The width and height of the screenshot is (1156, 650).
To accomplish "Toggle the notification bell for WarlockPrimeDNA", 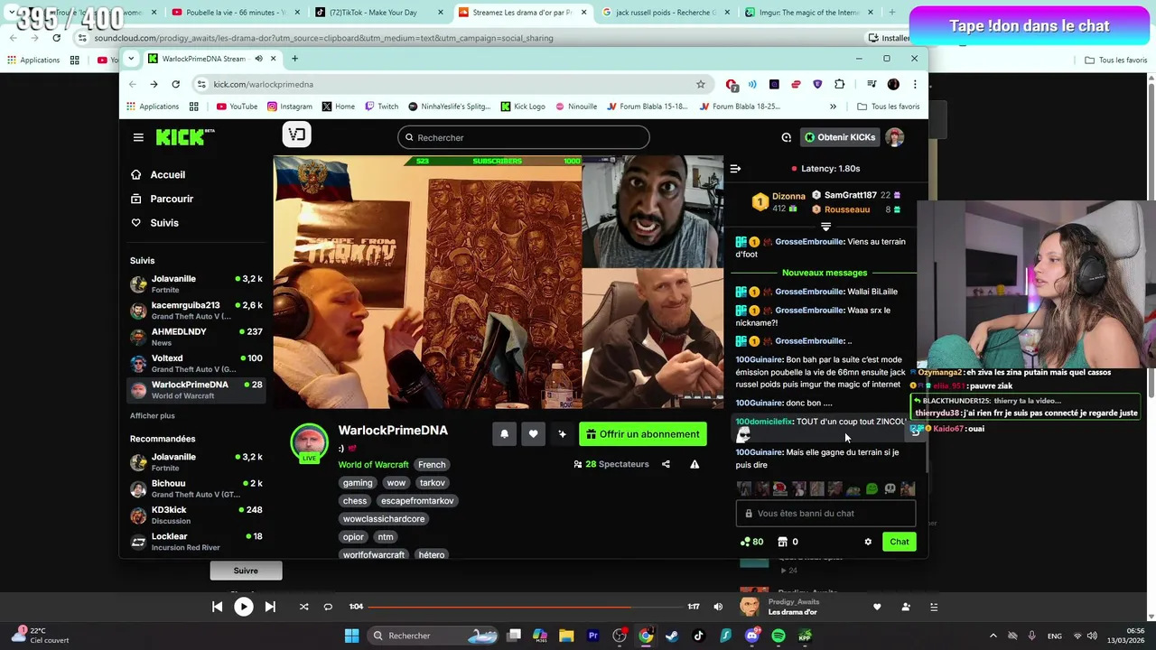I will pos(504,434).
